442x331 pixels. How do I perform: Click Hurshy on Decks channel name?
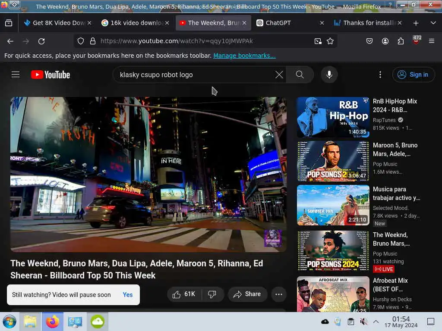point(392,299)
